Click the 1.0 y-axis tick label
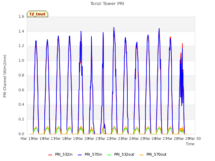 pos(21,60)
